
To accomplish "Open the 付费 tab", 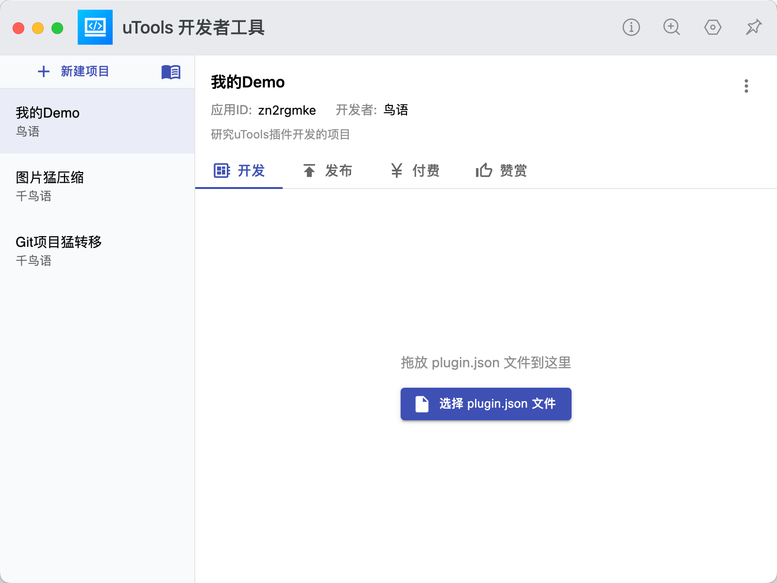I will pos(415,171).
